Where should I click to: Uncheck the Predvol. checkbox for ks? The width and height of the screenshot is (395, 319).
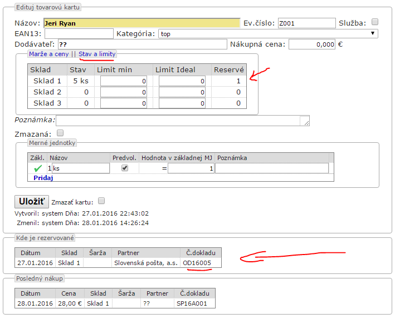pos(125,168)
